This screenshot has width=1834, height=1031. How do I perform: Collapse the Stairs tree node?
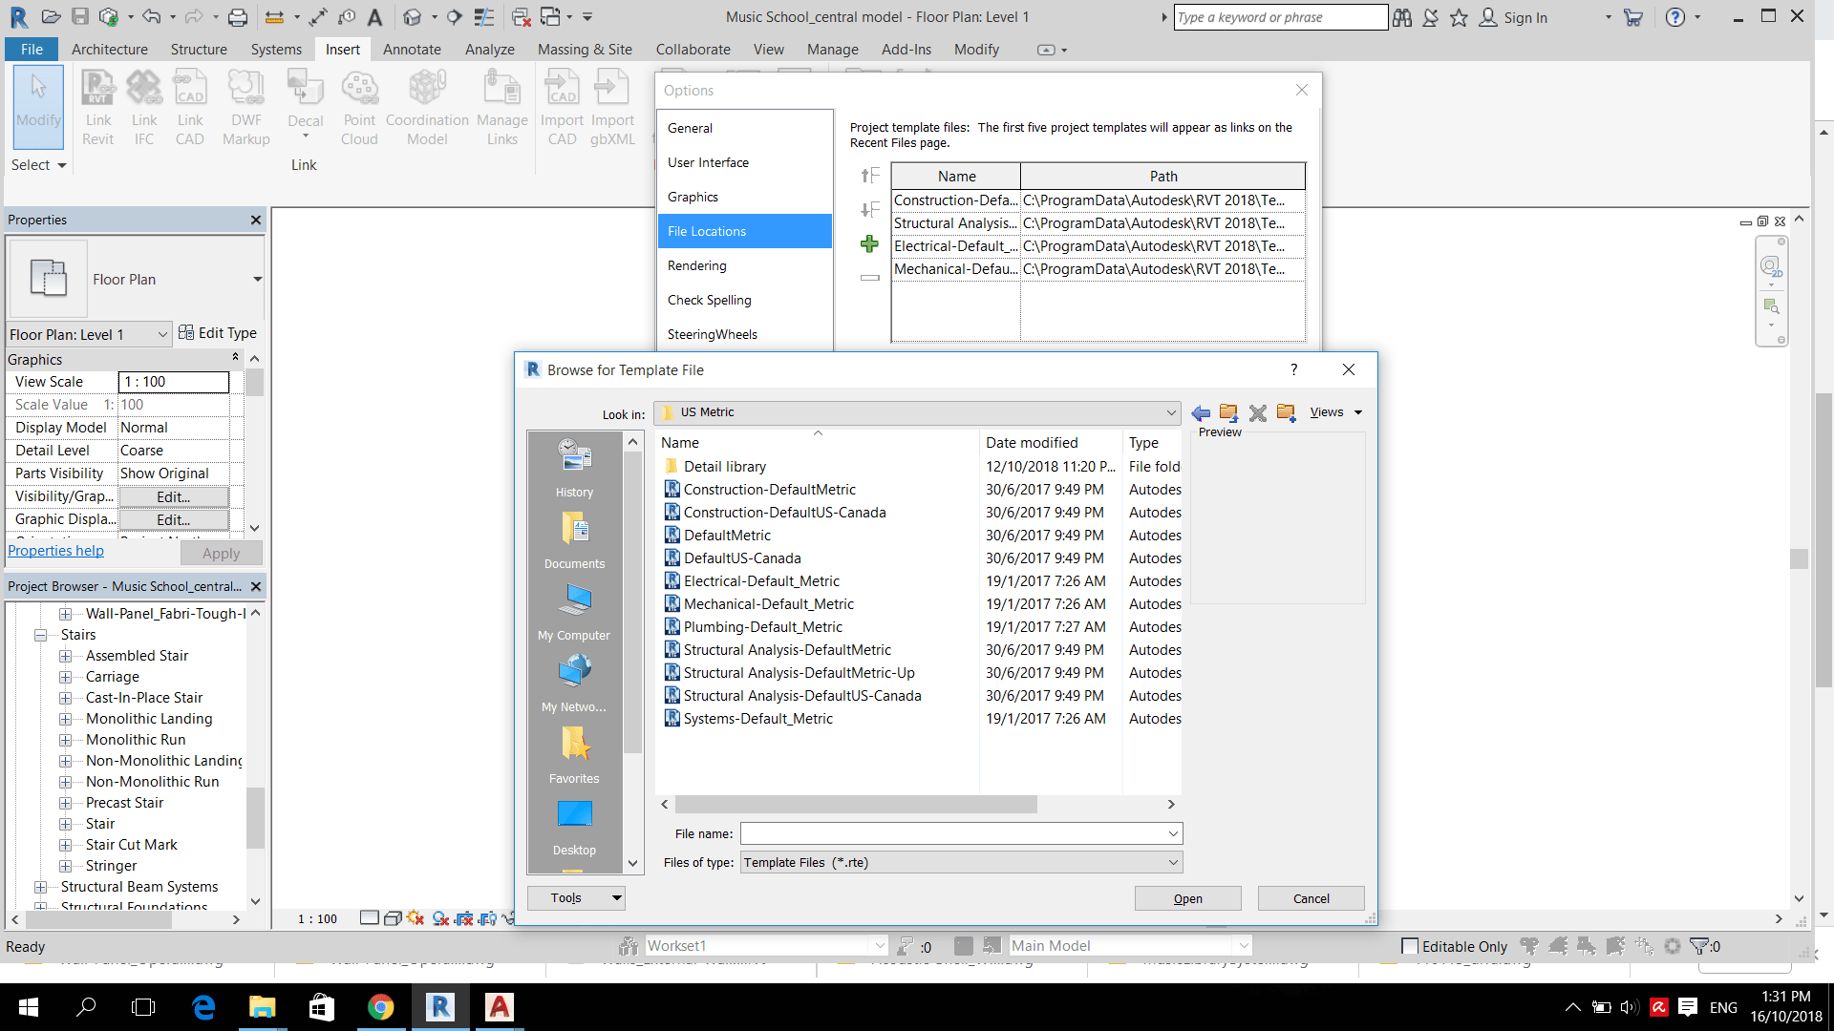click(40, 635)
